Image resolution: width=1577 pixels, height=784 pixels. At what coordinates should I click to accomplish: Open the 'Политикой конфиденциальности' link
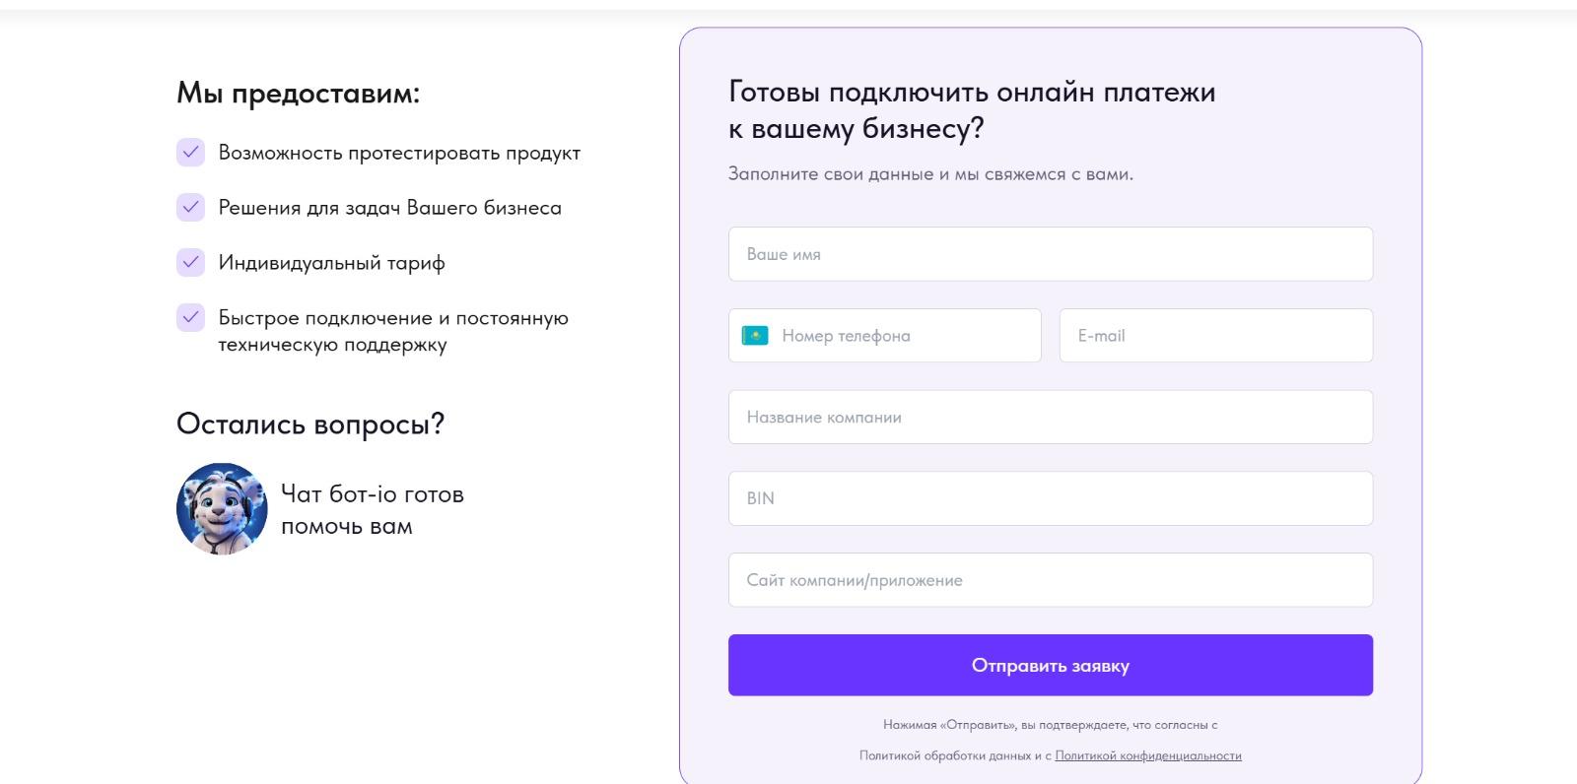point(1148,755)
